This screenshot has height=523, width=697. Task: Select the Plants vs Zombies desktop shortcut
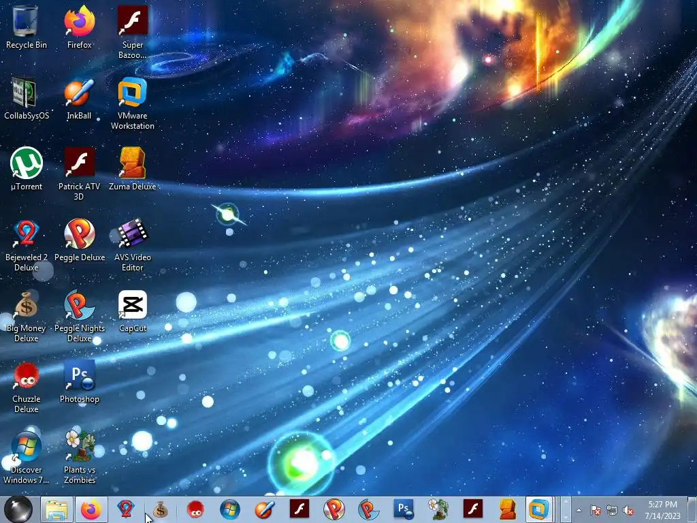coord(79,457)
